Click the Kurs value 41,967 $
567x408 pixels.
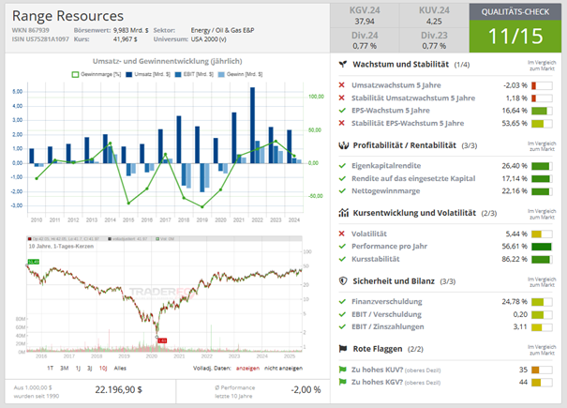126,39
